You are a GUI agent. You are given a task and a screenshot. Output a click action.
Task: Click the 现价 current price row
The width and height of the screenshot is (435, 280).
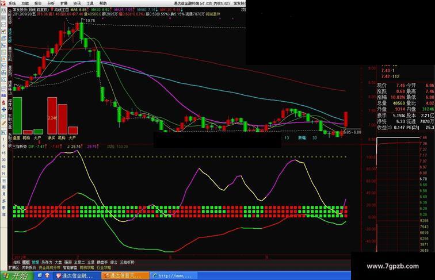(391, 86)
